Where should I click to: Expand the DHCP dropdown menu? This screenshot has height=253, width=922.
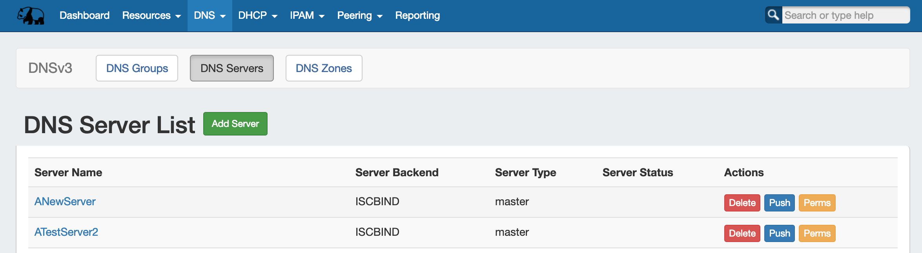tap(258, 15)
